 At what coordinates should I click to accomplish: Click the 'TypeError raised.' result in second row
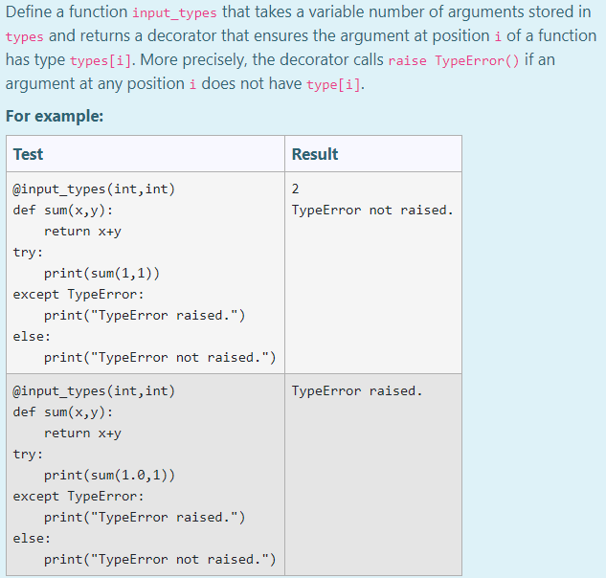357,390
